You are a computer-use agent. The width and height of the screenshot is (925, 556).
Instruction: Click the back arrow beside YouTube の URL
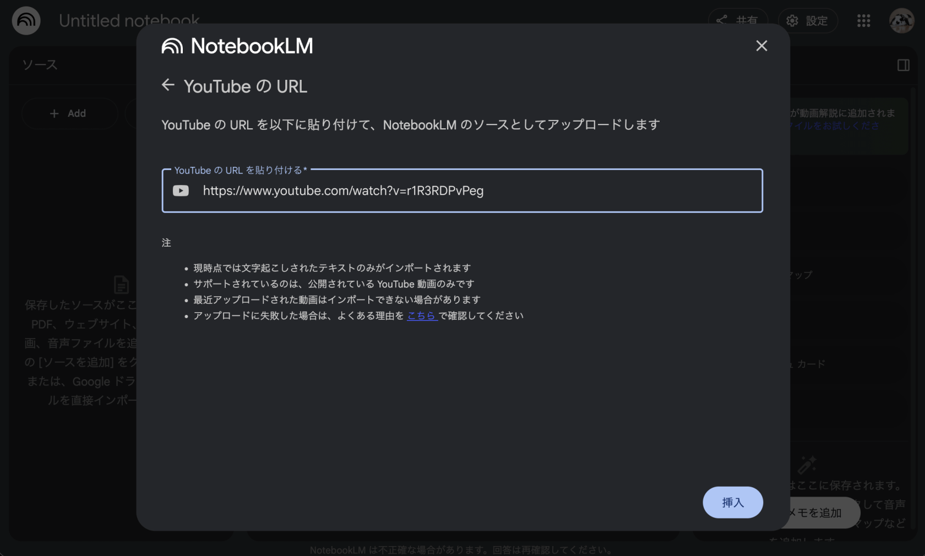(168, 85)
